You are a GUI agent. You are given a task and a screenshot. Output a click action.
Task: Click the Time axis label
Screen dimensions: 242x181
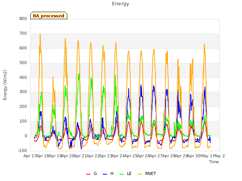pyautogui.click(x=214, y=162)
